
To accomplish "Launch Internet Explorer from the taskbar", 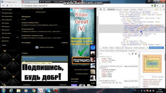I will click(x=11, y=91).
